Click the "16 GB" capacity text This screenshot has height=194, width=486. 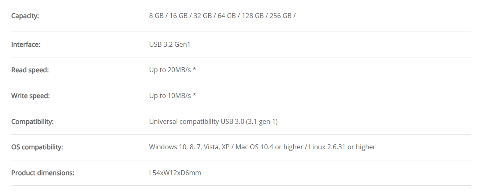[x=177, y=16]
